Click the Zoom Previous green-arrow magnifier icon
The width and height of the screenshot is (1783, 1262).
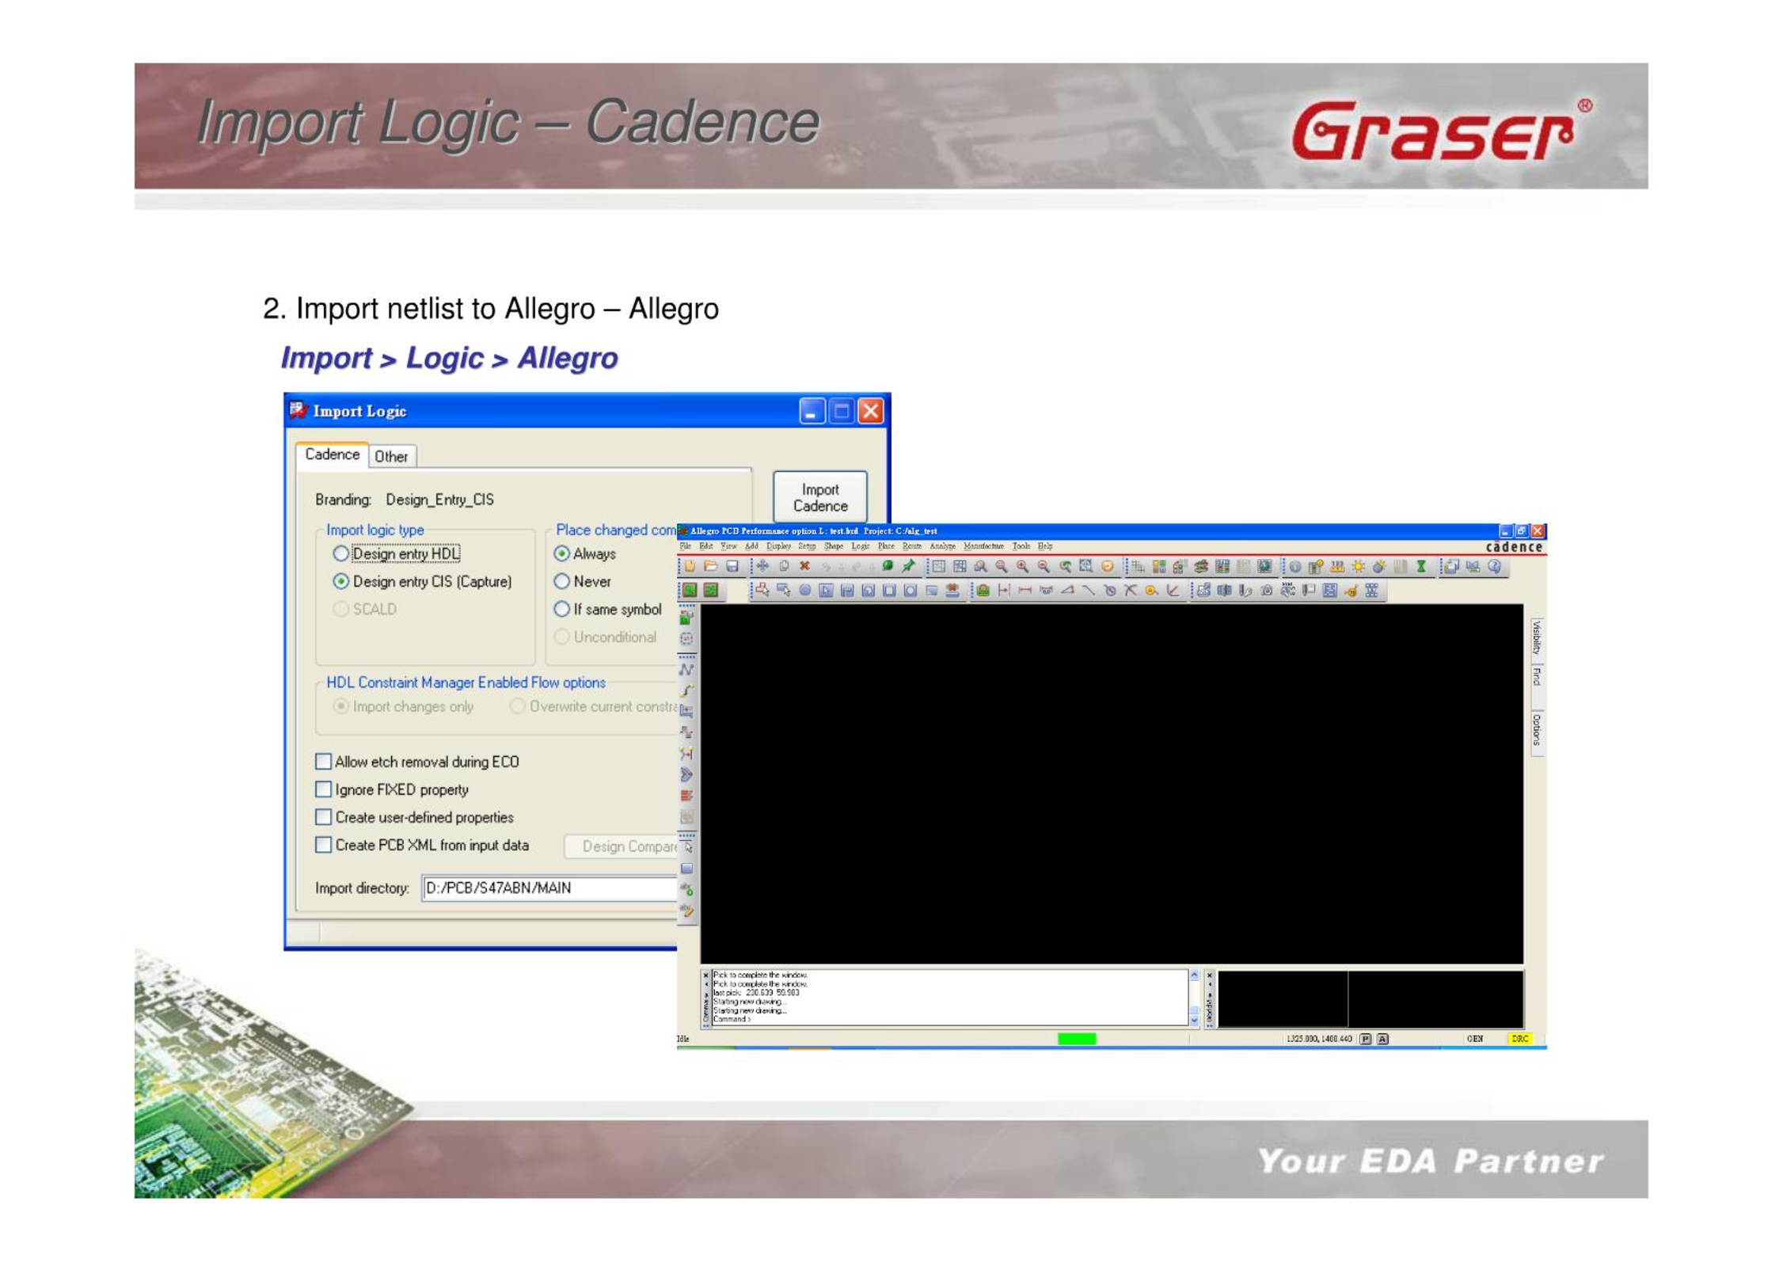tap(1066, 567)
